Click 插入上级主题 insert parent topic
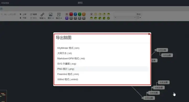The image size is (189, 102). click(8, 14)
